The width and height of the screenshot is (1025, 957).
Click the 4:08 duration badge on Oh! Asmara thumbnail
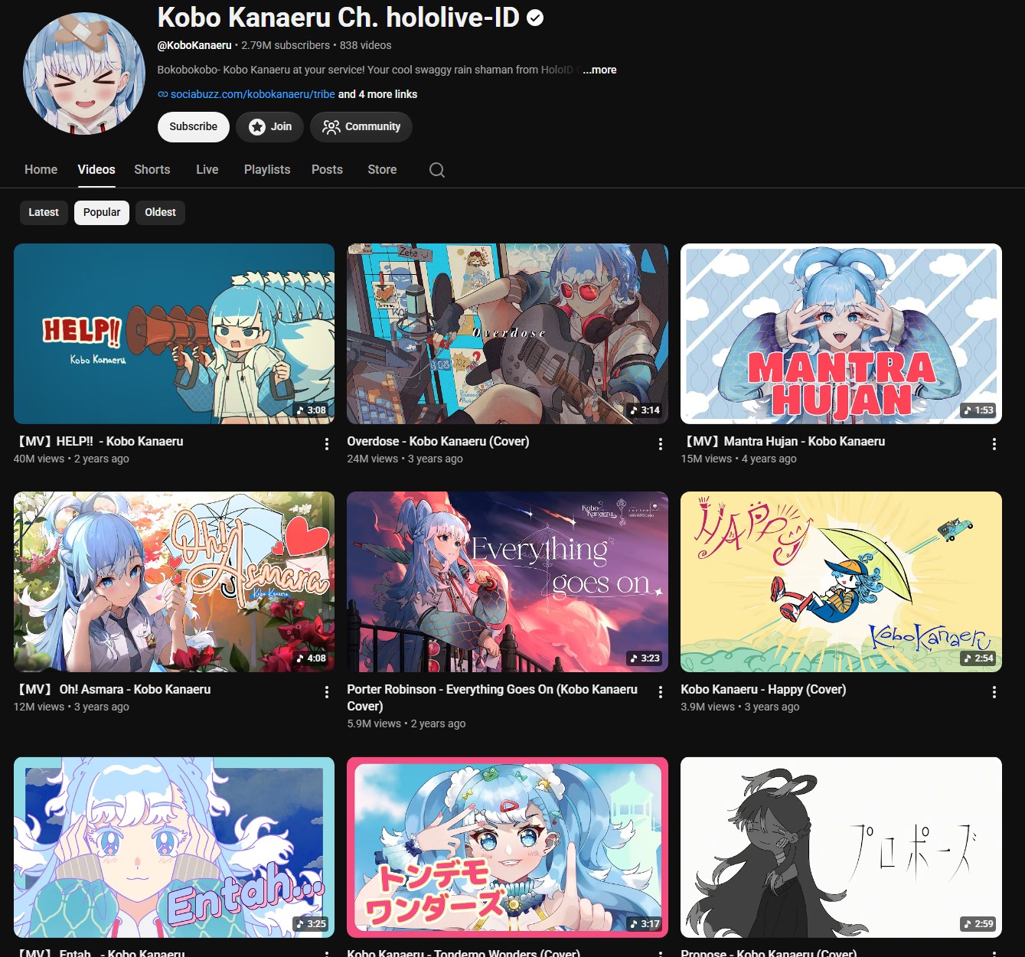click(x=311, y=658)
